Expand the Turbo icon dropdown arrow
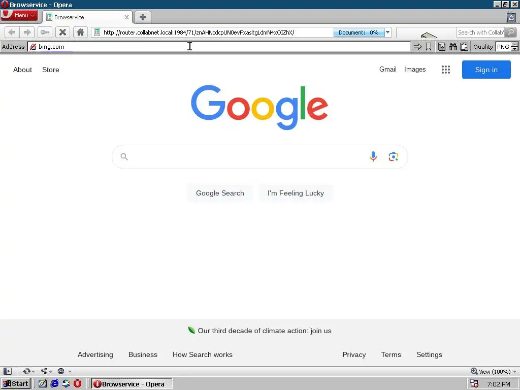 (70, 371)
